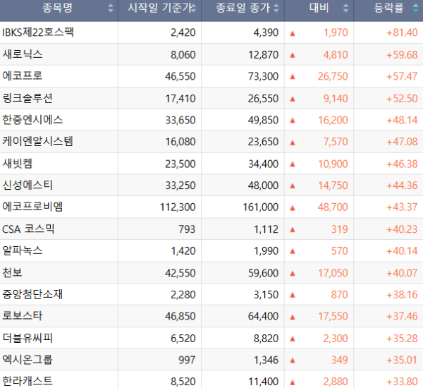
Task: Sort by 대비 using its arrow icon
Action: point(345,9)
